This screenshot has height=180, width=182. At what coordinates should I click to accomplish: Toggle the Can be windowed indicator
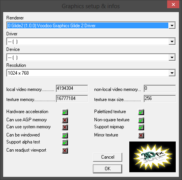point(65,135)
